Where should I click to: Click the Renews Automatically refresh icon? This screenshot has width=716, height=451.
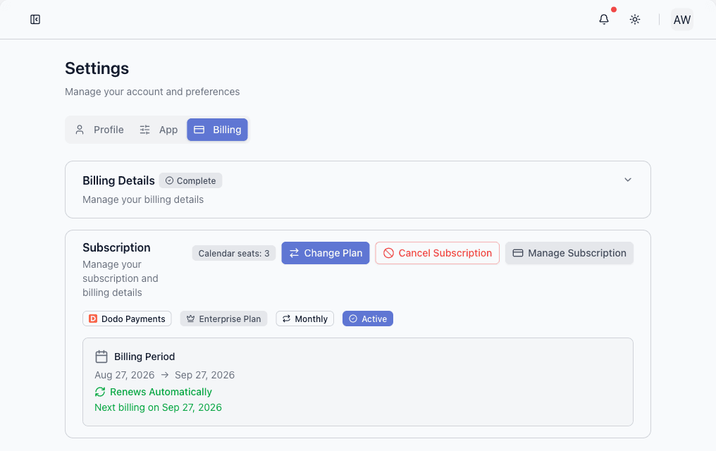pos(100,392)
